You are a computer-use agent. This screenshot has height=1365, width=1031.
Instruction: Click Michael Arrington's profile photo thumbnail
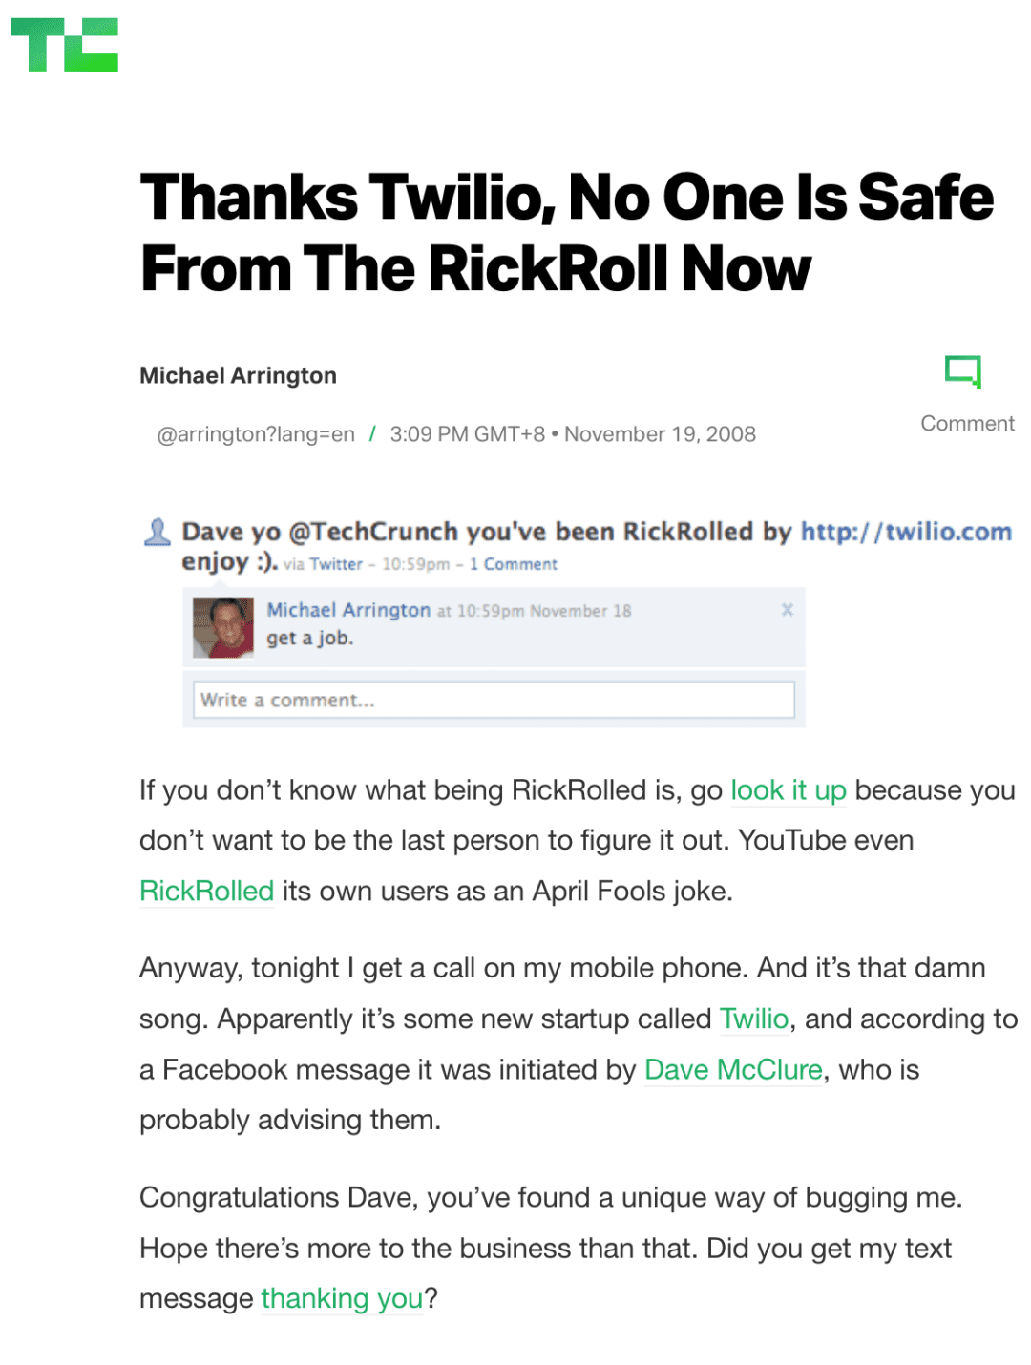223,627
